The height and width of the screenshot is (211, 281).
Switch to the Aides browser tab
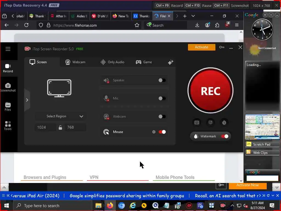pos(79,16)
